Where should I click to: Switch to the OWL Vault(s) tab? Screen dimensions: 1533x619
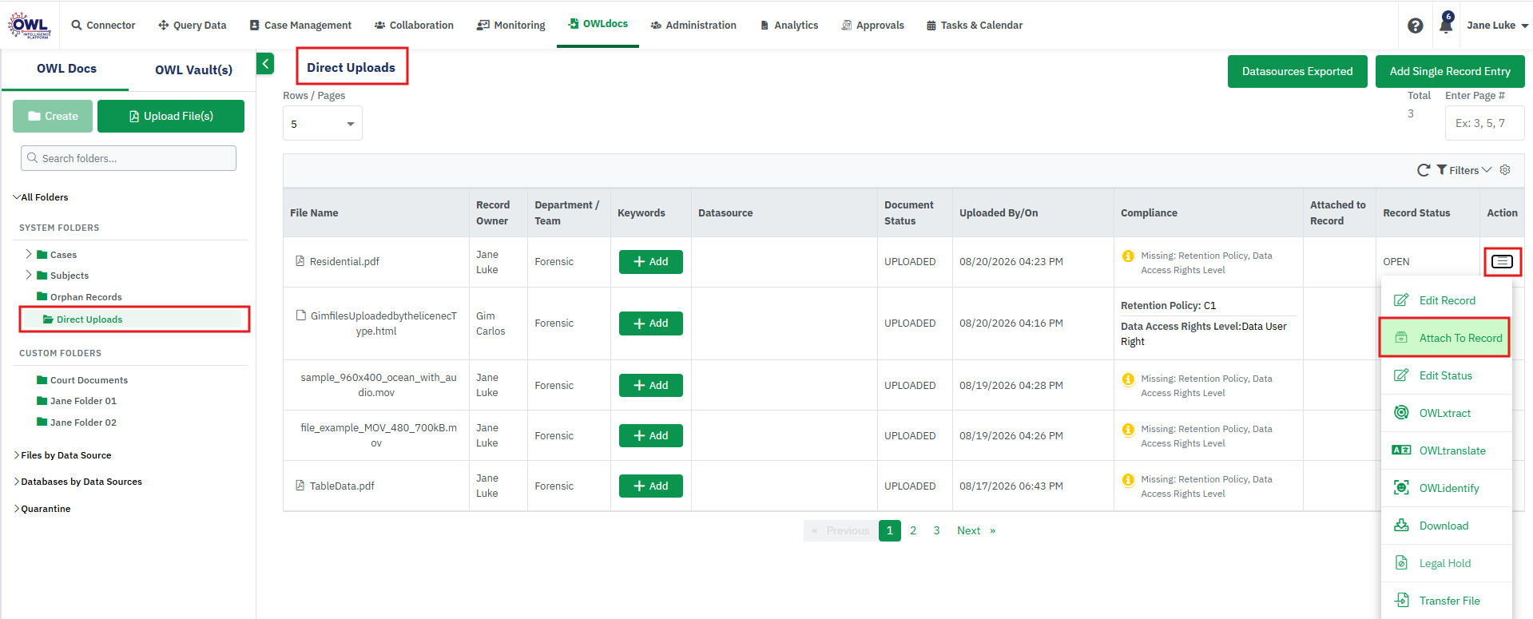[x=193, y=69]
